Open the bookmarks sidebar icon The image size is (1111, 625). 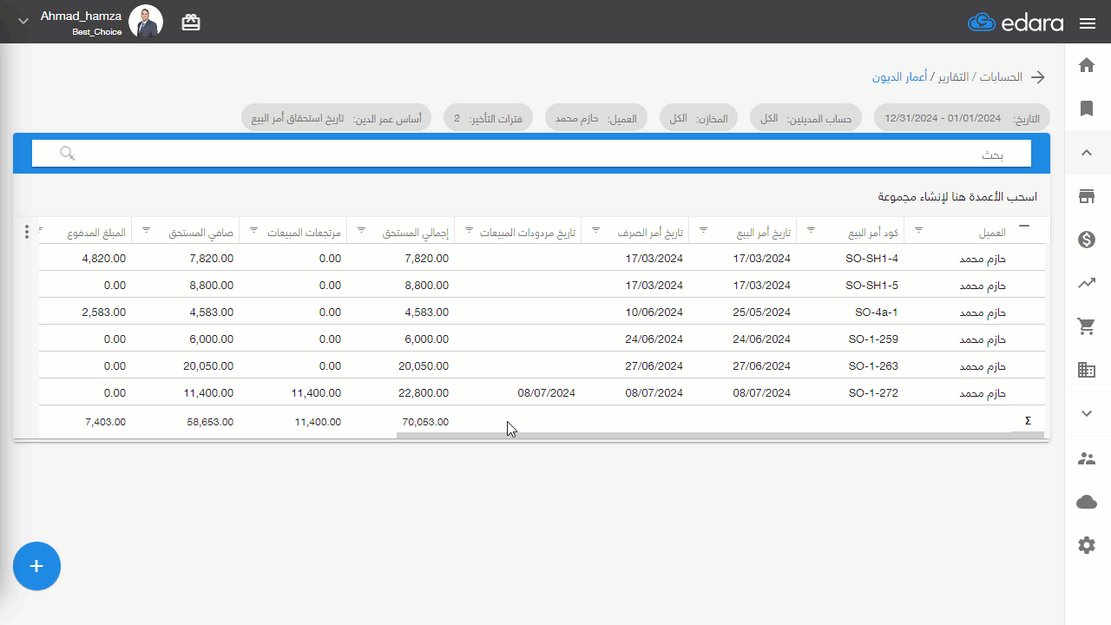(1087, 109)
